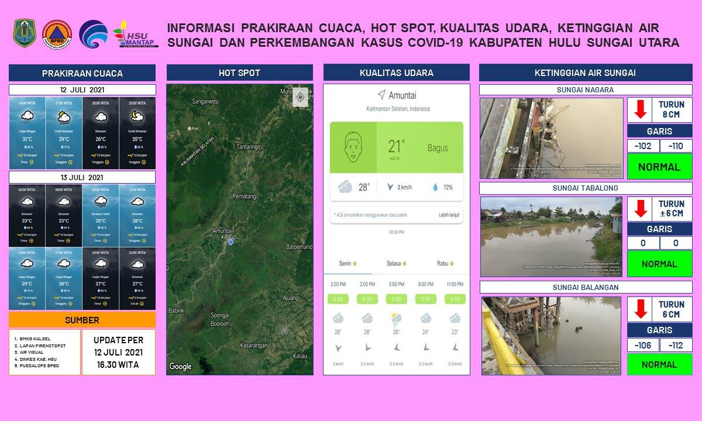Click the red down arrow for Sungai Nagara

(x=640, y=109)
